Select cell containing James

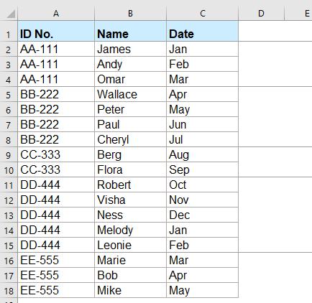click(x=130, y=49)
